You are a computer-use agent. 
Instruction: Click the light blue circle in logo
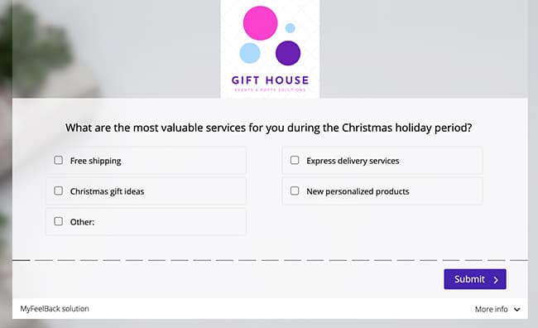tap(250, 53)
